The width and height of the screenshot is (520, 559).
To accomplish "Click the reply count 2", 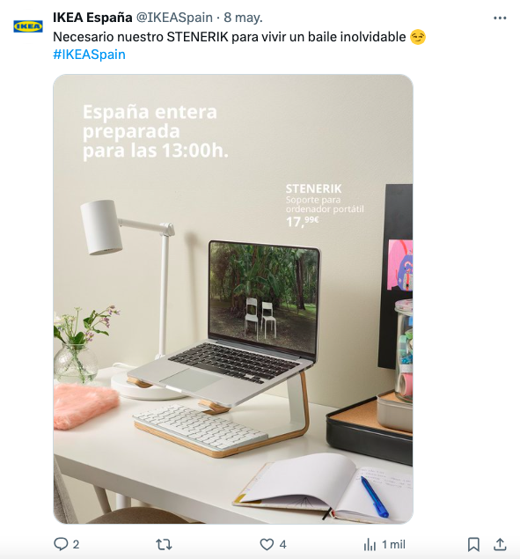I will (x=76, y=545).
